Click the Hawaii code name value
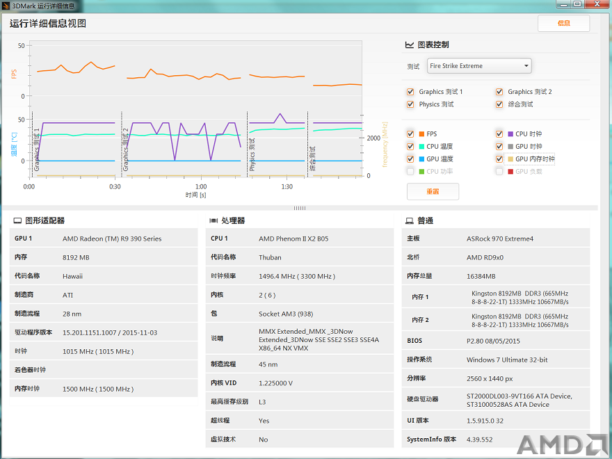The width and height of the screenshot is (612, 459). point(72,276)
